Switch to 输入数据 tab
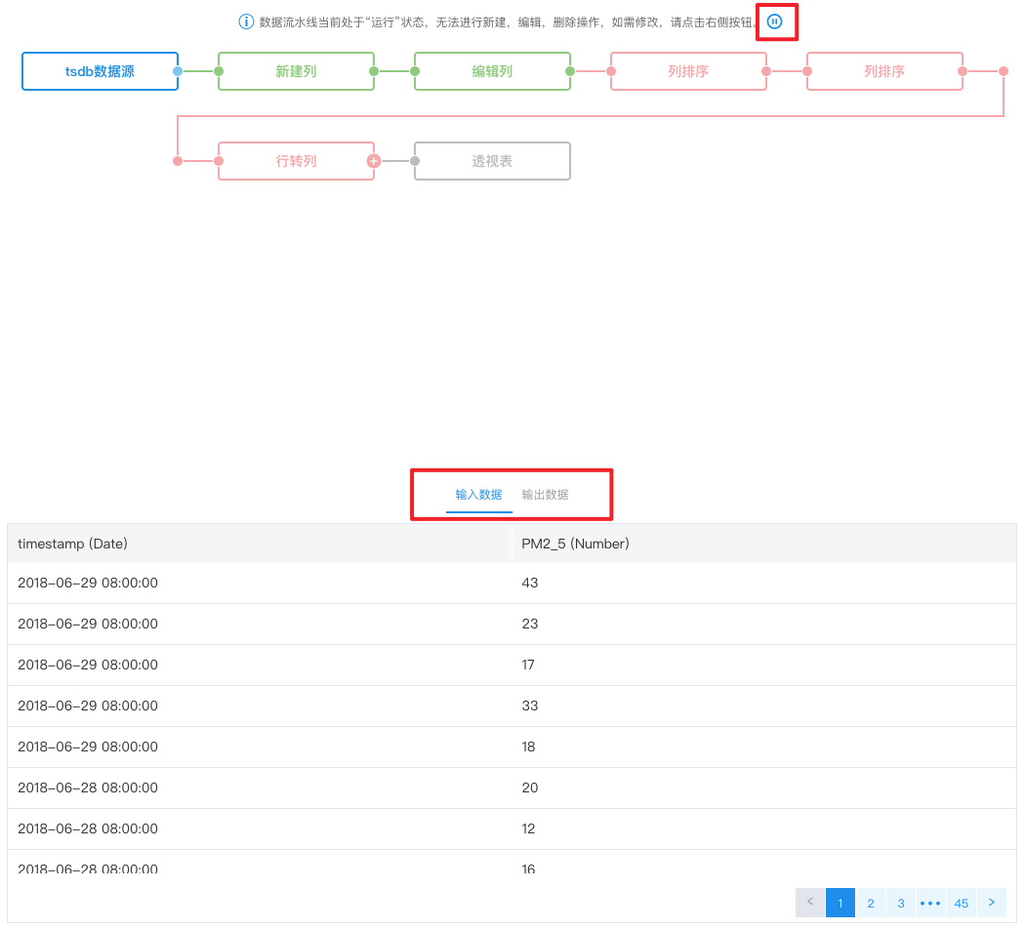The image size is (1025, 929). (478, 495)
